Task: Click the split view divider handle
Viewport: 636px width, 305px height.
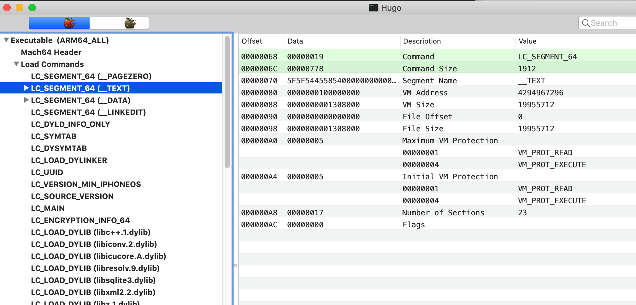Action: 235,266
